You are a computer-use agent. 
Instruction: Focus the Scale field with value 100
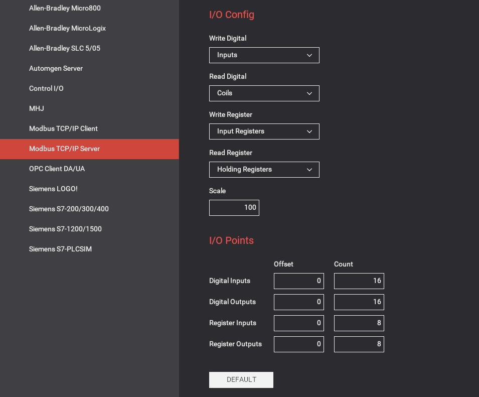pyautogui.click(x=234, y=208)
